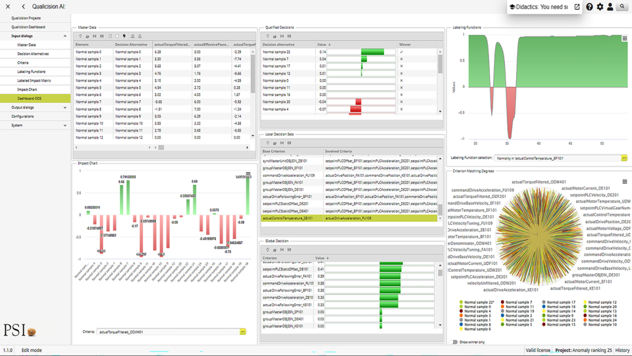The width and height of the screenshot is (632, 356).
Task: Click the refresh icon in Qualified Decisions toolbar
Action: pos(275,36)
